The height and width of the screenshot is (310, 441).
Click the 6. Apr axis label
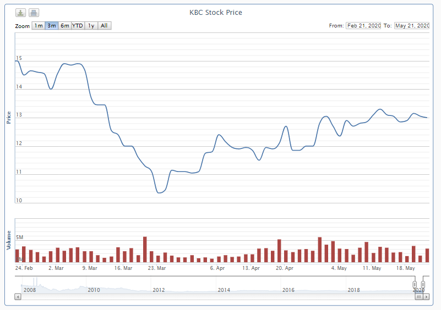[x=217, y=268]
